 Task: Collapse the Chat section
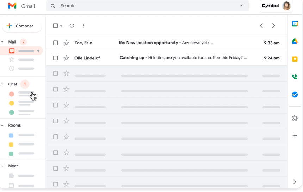pos(2,84)
